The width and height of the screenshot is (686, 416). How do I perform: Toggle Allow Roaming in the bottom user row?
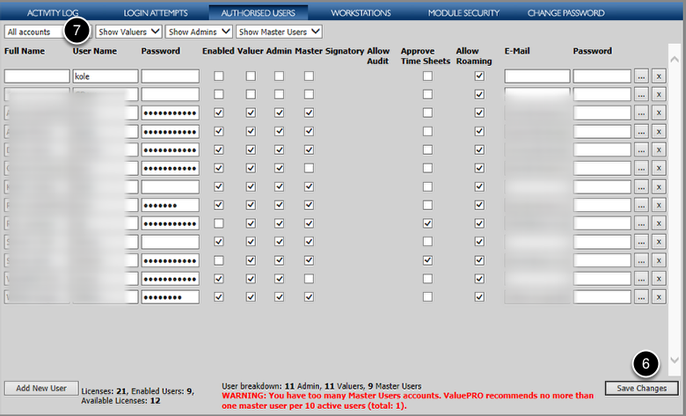pyautogui.click(x=479, y=297)
